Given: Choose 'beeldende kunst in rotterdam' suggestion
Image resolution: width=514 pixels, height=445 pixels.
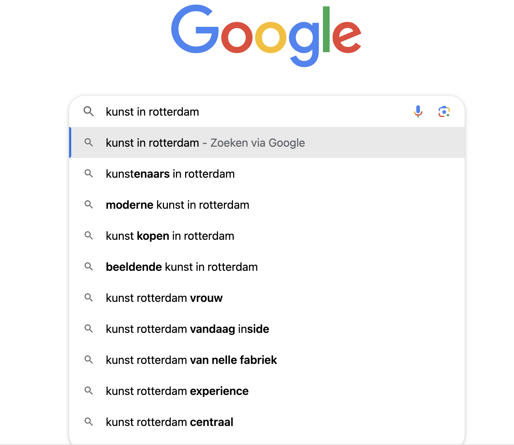Looking at the screenshot, I should tap(267, 267).
